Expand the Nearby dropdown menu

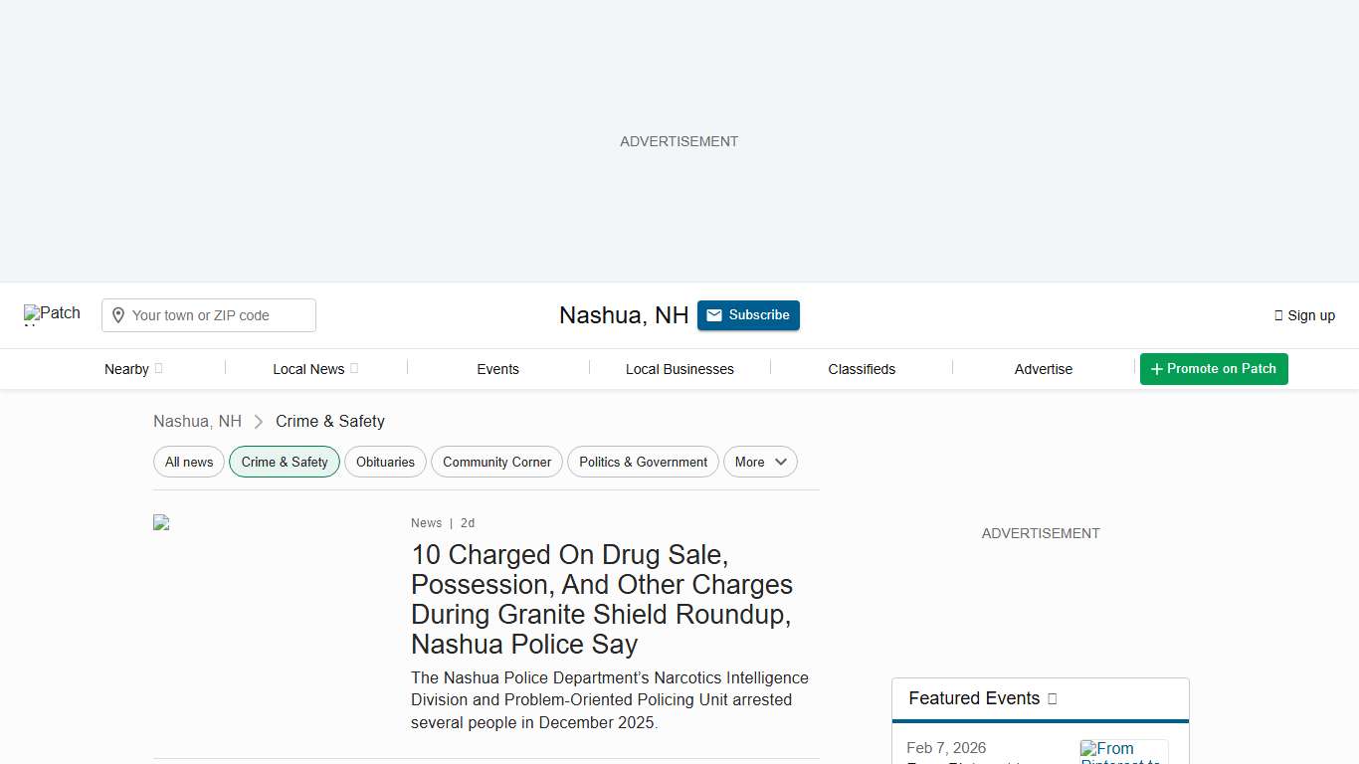pos(132,369)
